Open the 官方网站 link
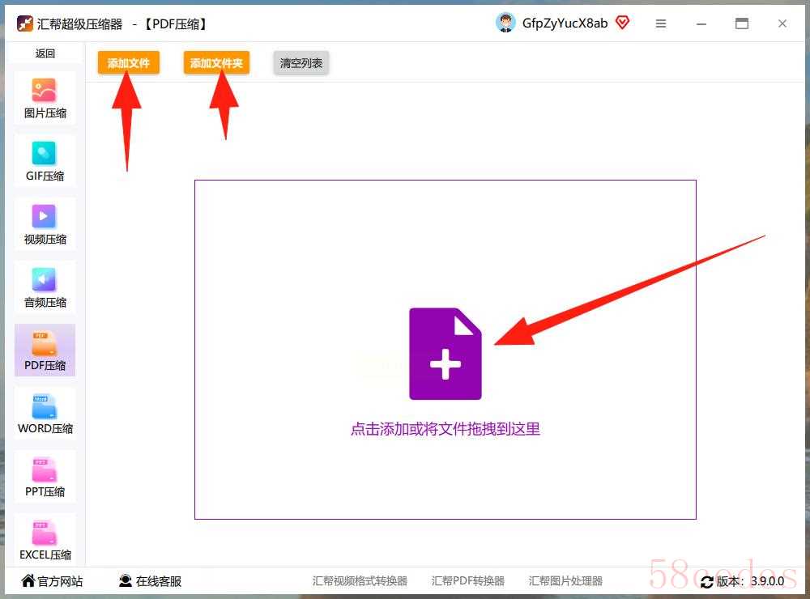810x599 pixels. pos(53,581)
